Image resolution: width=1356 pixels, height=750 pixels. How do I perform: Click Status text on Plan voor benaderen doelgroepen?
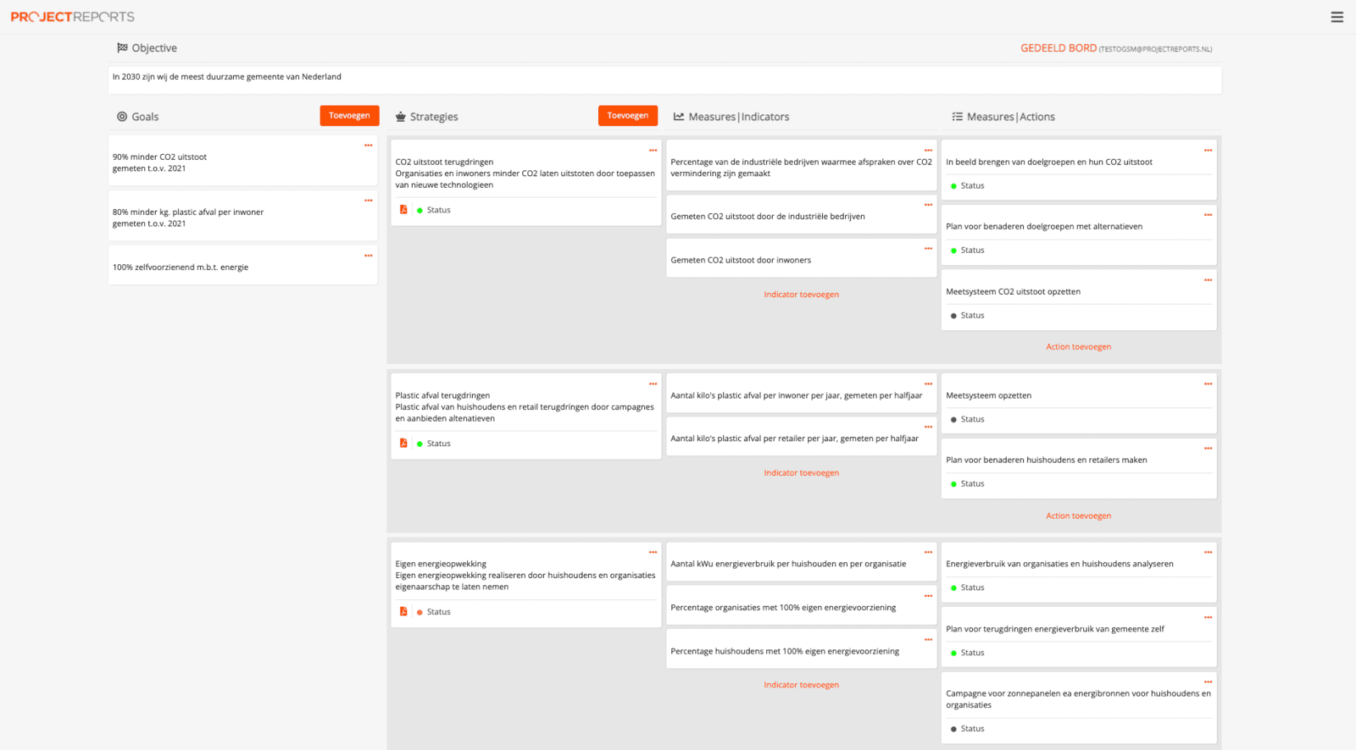pyautogui.click(x=972, y=251)
